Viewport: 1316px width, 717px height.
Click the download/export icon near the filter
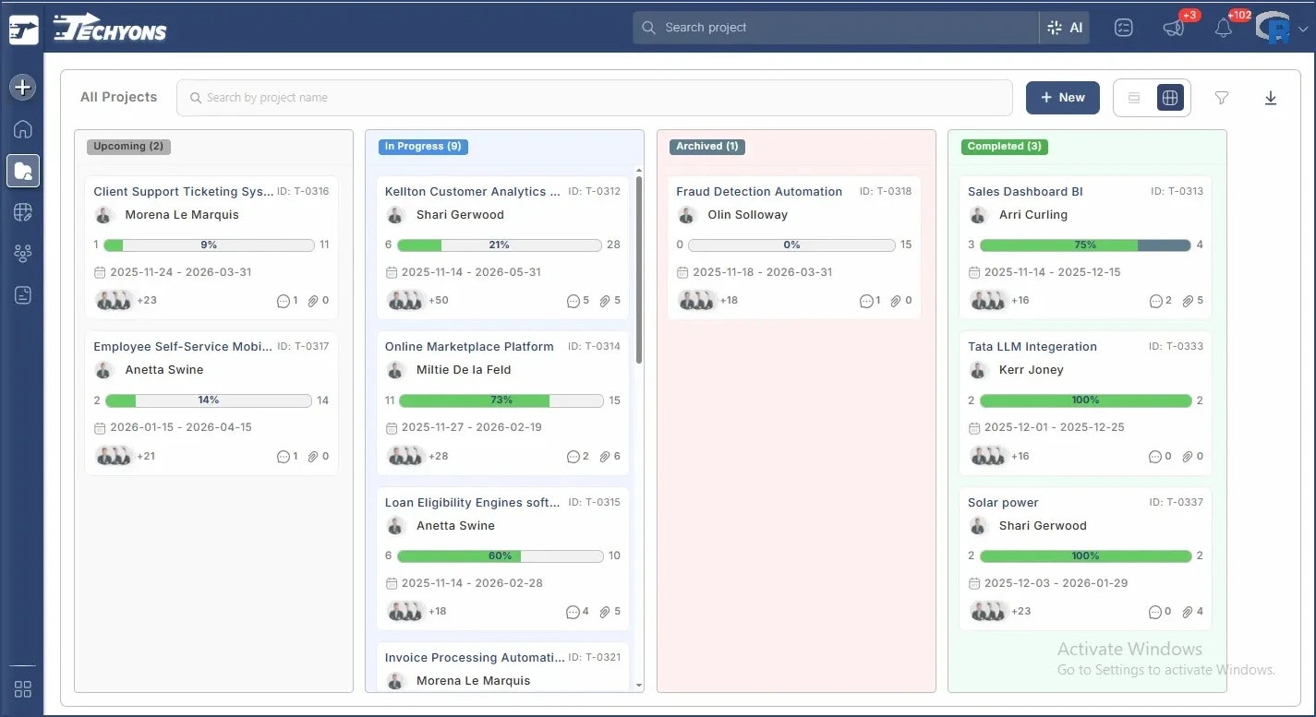coord(1271,97)
